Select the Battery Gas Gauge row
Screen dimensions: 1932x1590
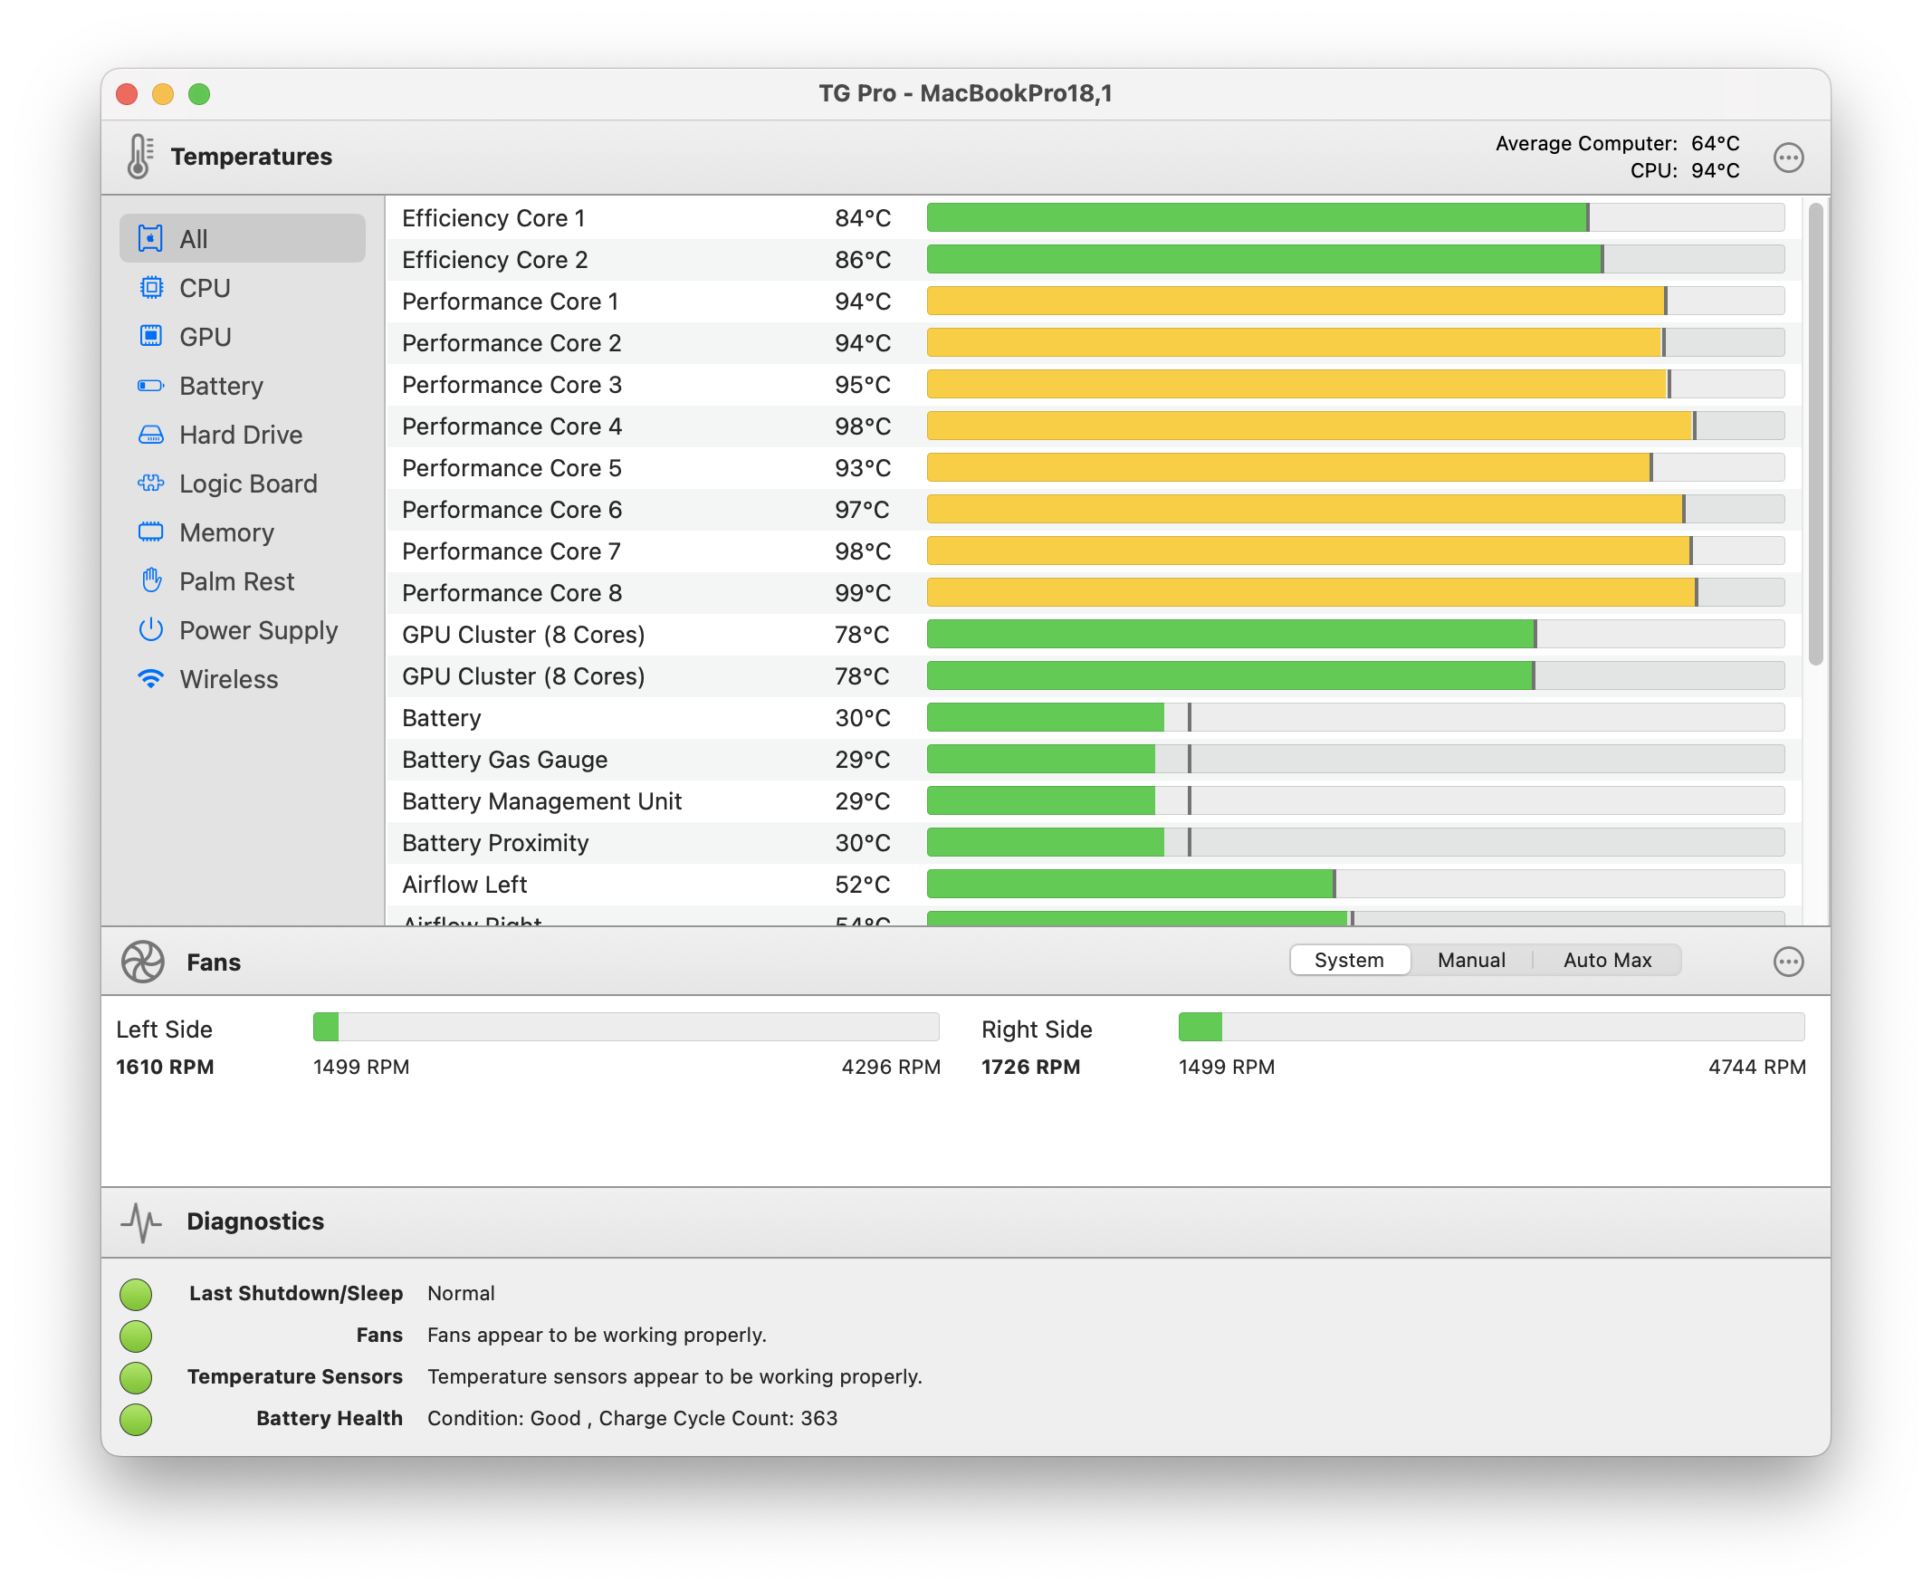pyautogui.click(x=1094, y=760)
